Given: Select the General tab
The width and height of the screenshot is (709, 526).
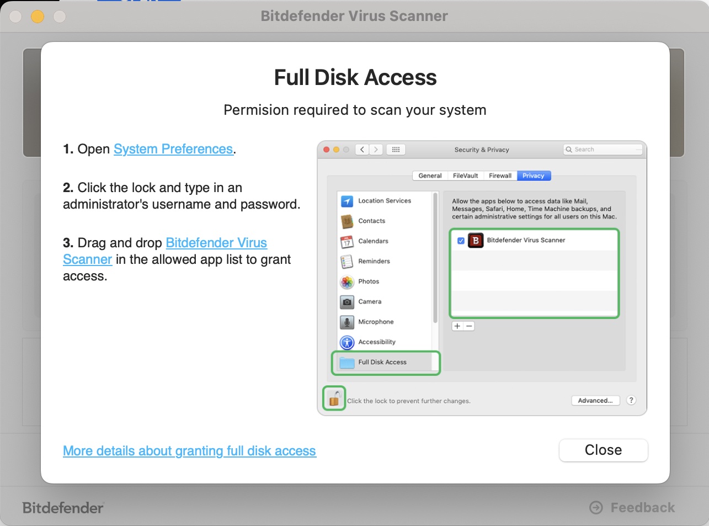Looking at the screenshot, I should pos(430,176).
